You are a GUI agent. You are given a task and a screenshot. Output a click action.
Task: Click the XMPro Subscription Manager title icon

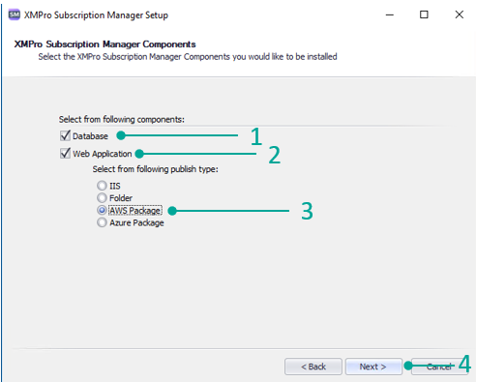(14, 15)
